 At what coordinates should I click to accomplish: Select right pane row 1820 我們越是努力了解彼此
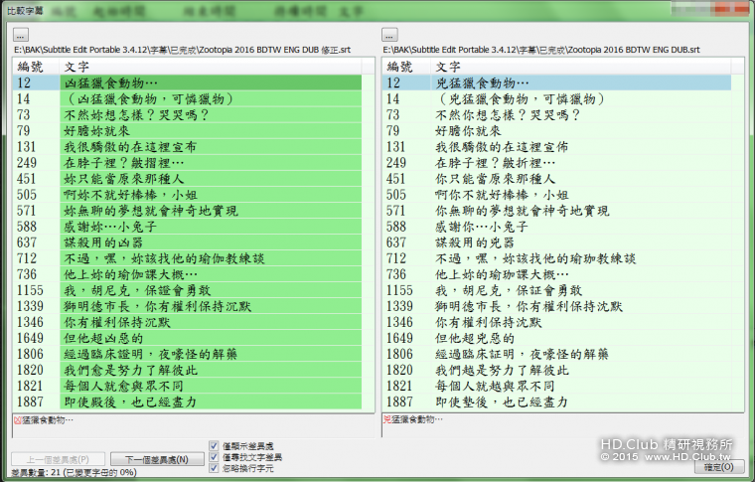[557, 370]
